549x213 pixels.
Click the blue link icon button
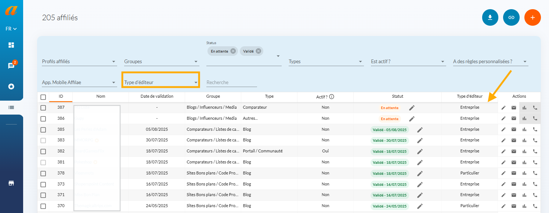tap(511, 17)
